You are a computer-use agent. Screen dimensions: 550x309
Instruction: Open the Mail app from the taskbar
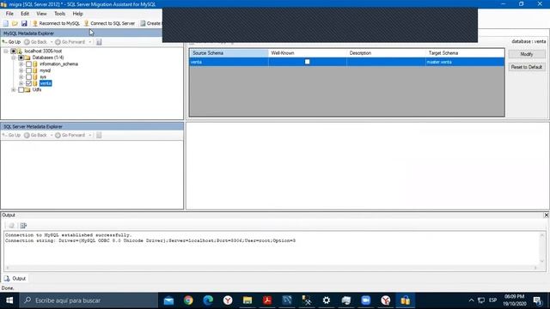(x=168, y=300)
